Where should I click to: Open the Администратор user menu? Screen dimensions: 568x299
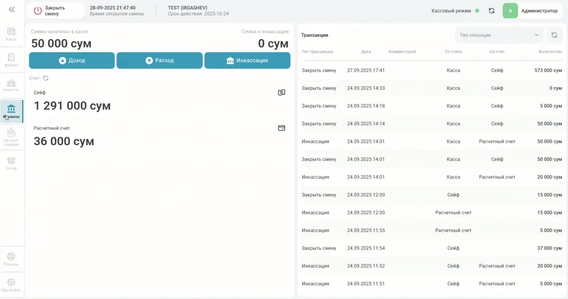click(x=532, y=11)
